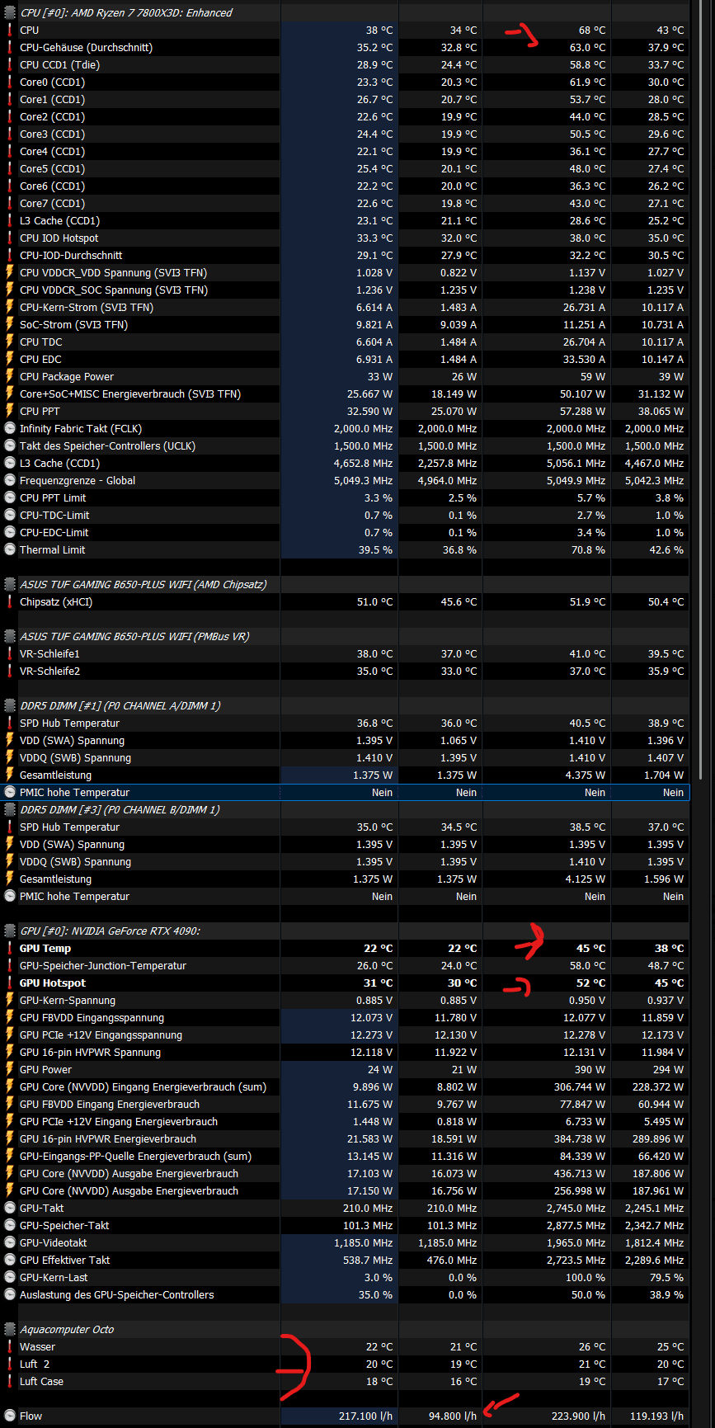Select Auslastung des GPU-Speicher-Controllers row
This screenshot has width=715, height=1428.
(x=345, y=1295)
